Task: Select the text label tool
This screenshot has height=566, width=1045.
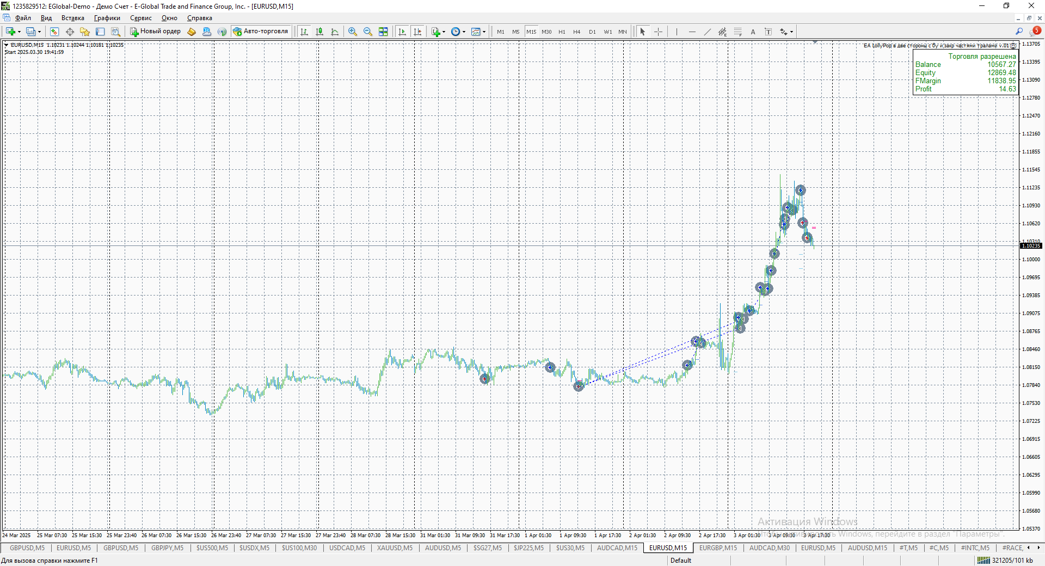Action: 768,32
